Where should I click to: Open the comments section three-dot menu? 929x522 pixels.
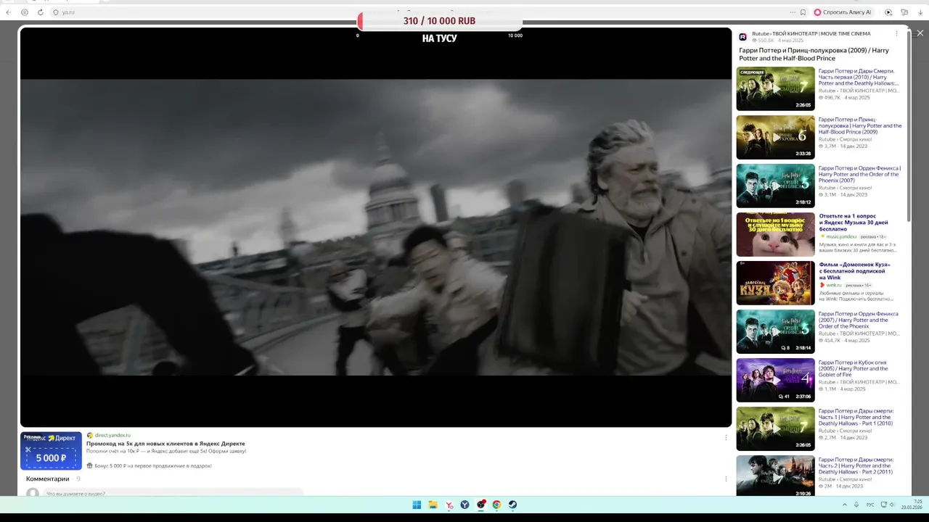point(726,478)
